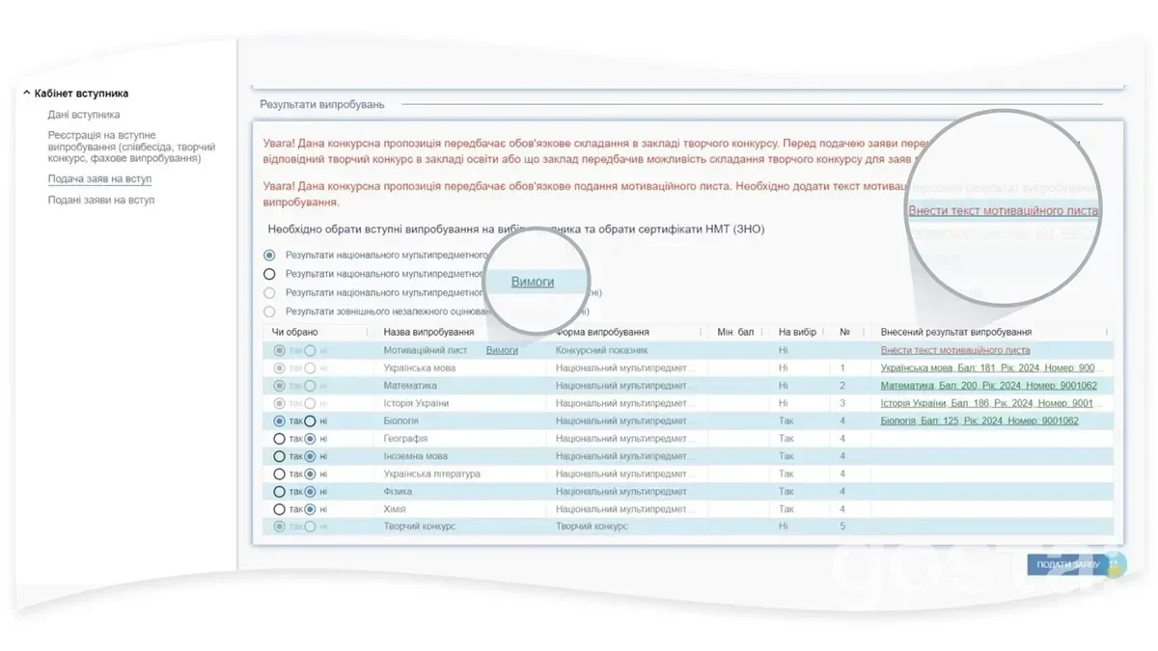Sort by 'Назва випробування' column header
Screen dimensions: 1158x651
pyautogui.click(x=428, y=332)
